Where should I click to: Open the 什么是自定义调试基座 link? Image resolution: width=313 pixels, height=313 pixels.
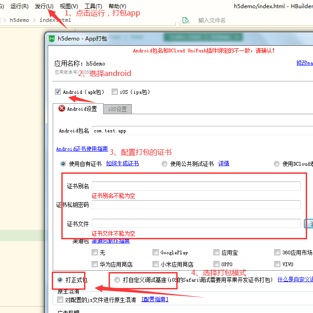295,279
